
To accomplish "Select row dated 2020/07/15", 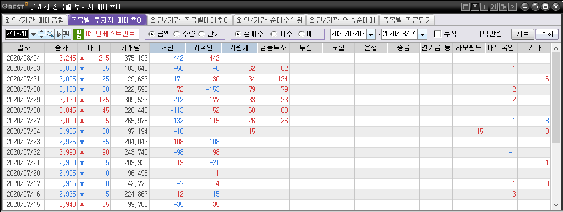I will pyautogui.click(x=277, y=204).
